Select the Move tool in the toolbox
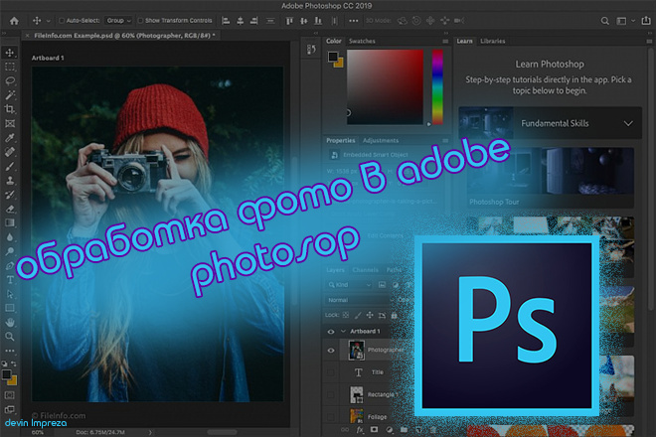 click(x=10, y=53)
